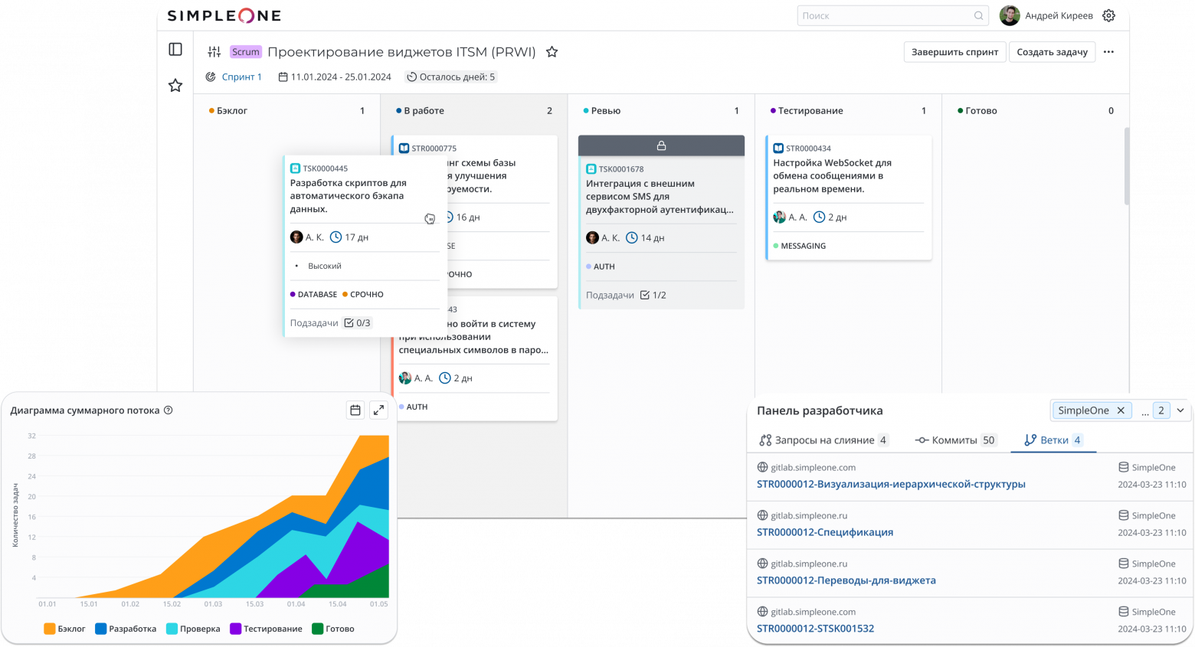Open favorites star in left sidebar

point(175,85)
